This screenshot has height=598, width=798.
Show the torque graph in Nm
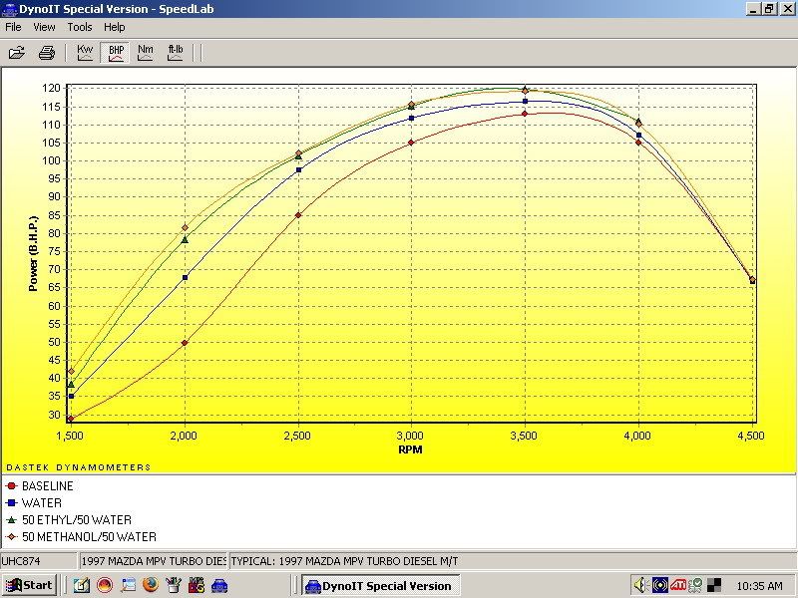pyautogui.click(x=145, y=53)
